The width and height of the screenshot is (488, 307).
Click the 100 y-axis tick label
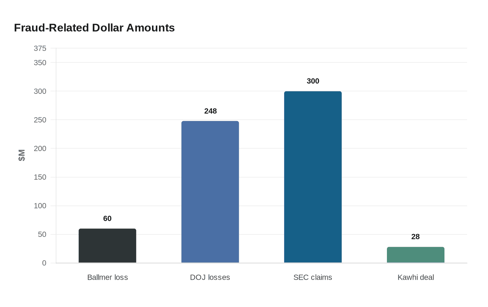point(40,206)
